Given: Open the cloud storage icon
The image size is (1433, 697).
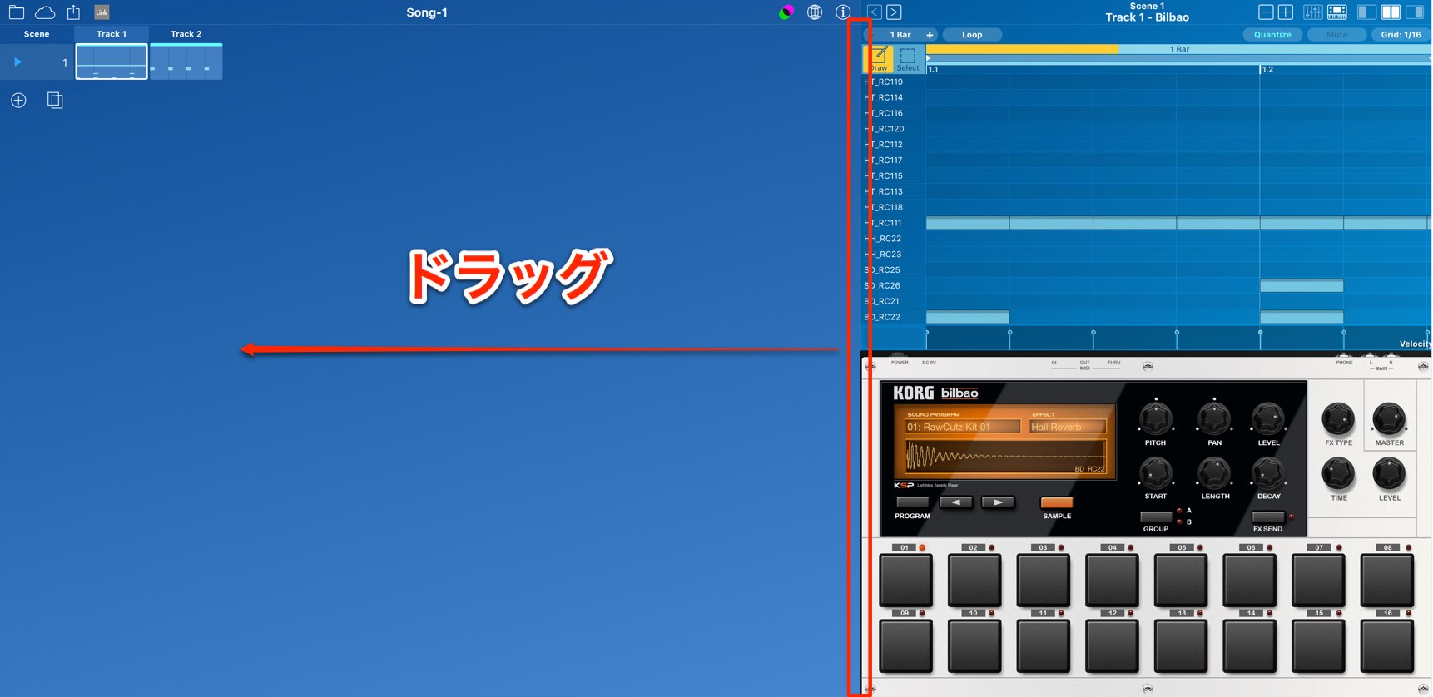Looking at the screenshot, I should coord(45,12).
